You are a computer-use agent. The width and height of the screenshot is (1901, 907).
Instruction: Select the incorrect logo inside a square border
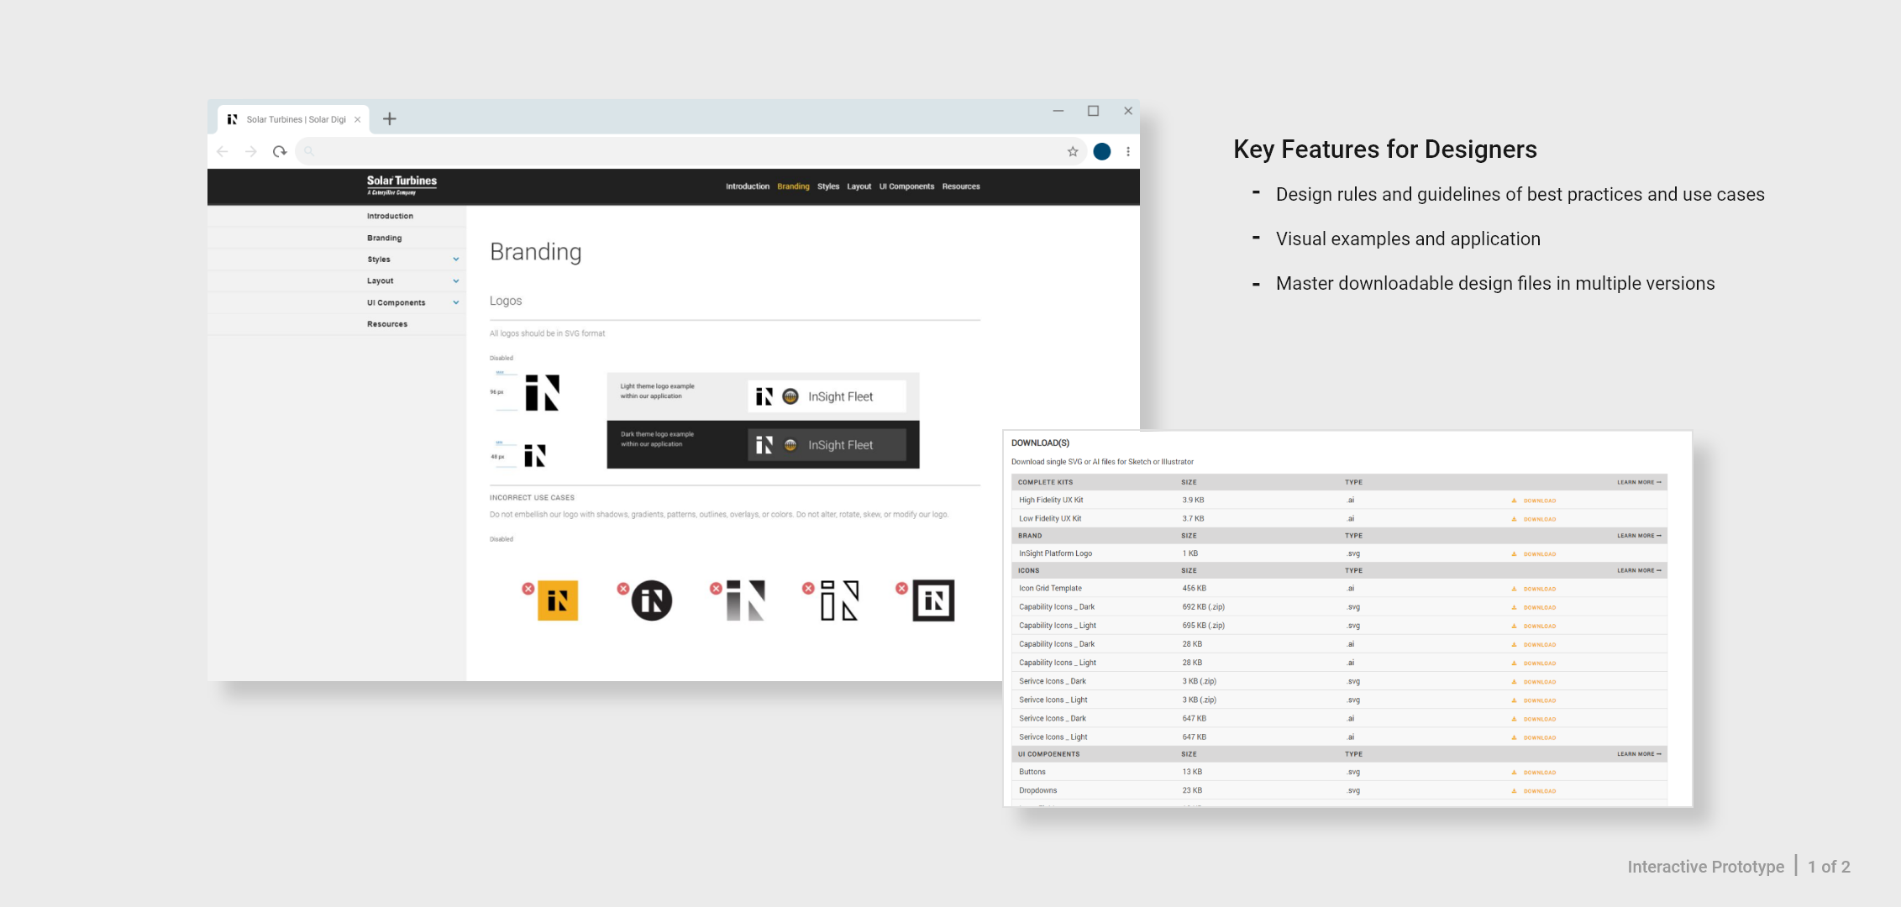point(933,600)
